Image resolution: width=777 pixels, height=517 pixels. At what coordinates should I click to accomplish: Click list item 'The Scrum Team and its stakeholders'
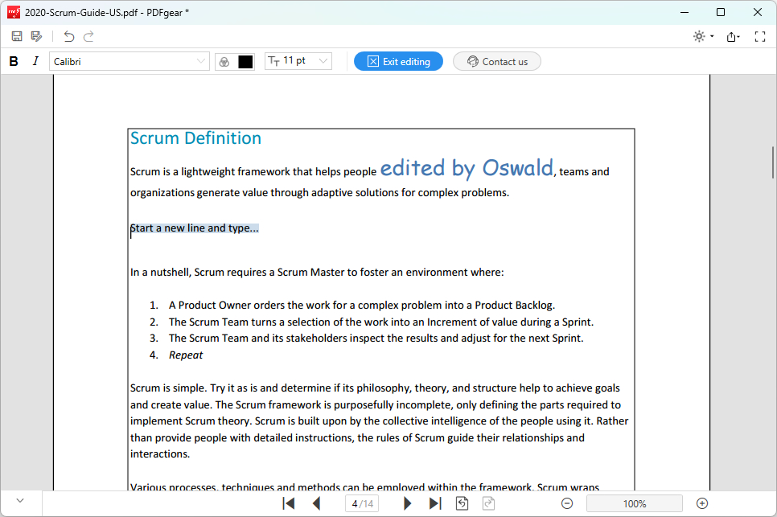pos(376,339)
